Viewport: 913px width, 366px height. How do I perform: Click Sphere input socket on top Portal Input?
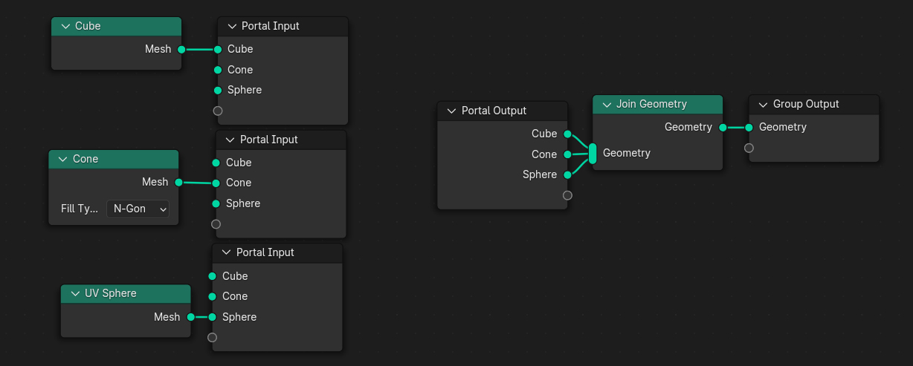click(x=218, y=90)
